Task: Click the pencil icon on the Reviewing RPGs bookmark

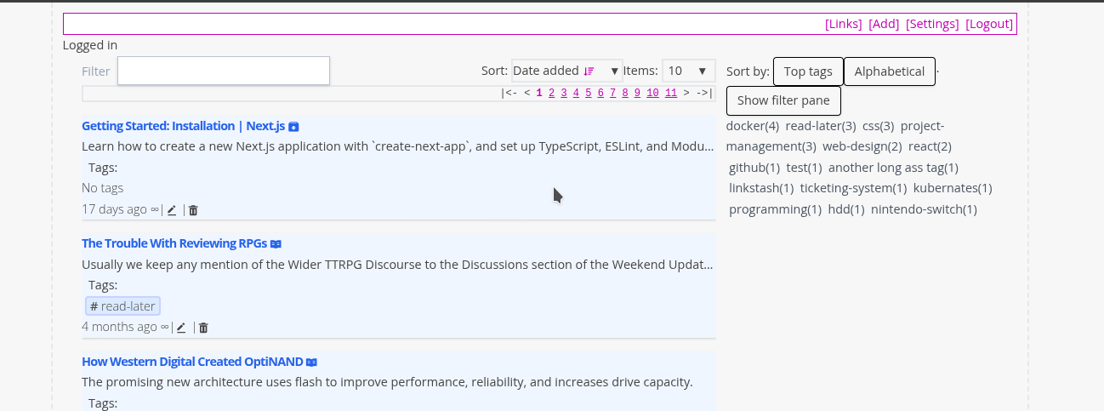Action: (x=182, y=328)
